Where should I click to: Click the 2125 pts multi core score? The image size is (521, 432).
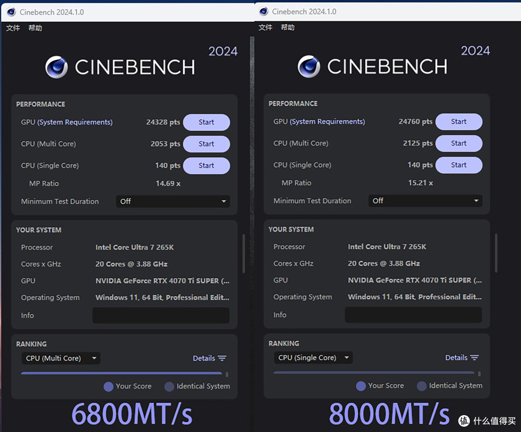(x=418, y=143)
